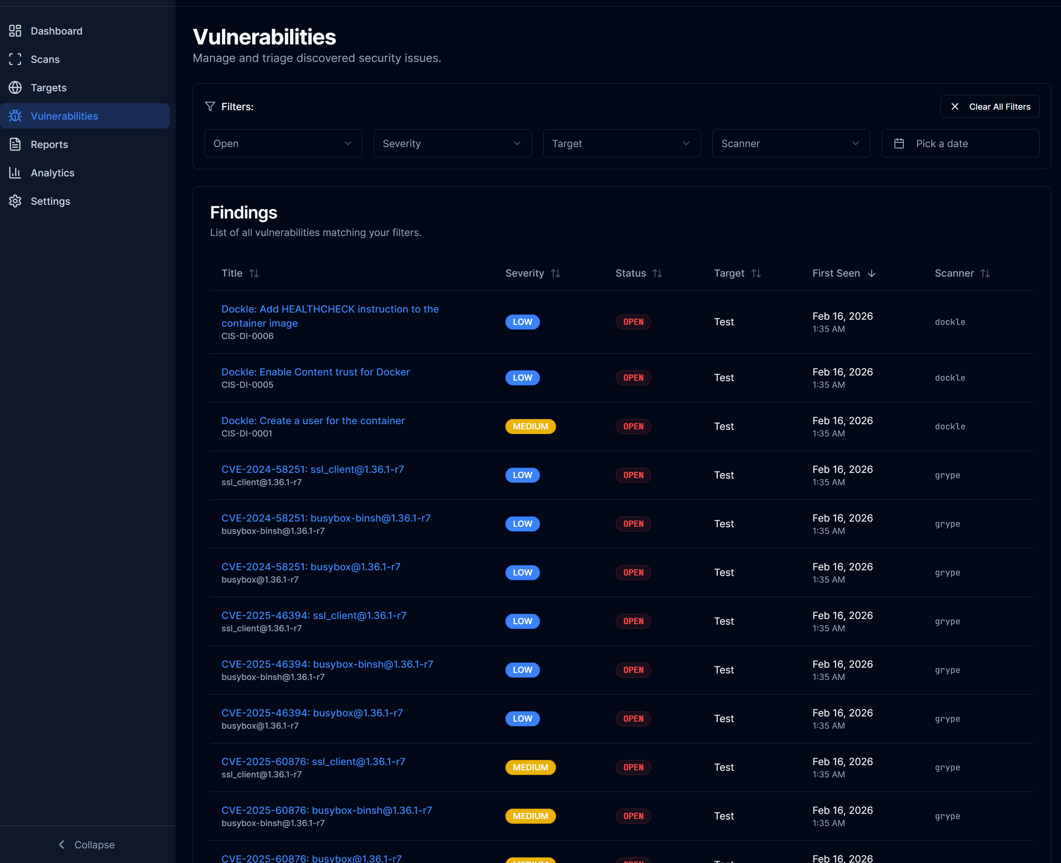Click the Analytics bar-chart icon
This screenshot has height=863, width=1061.
tap(15, 173)
